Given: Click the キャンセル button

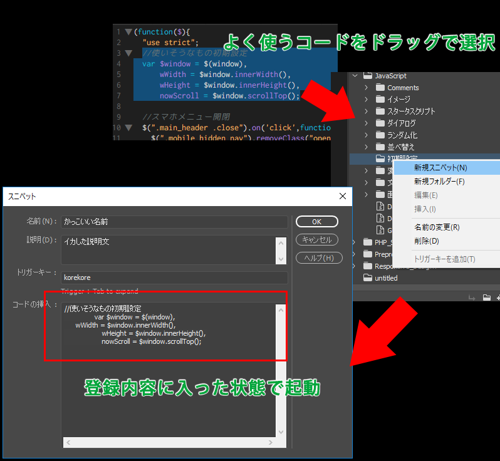Looking at the screenshot, I should coord(316,240).
